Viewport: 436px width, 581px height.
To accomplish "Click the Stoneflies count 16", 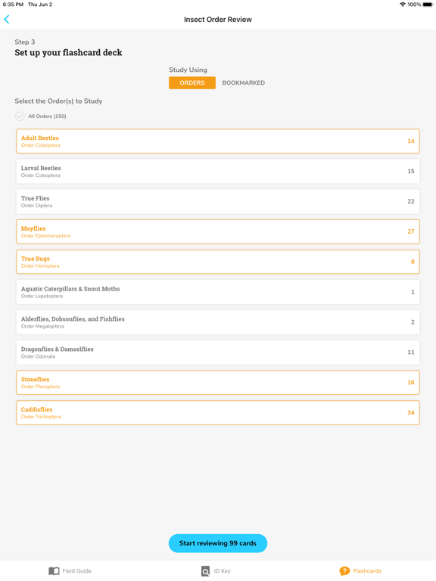I will [411, 382].
